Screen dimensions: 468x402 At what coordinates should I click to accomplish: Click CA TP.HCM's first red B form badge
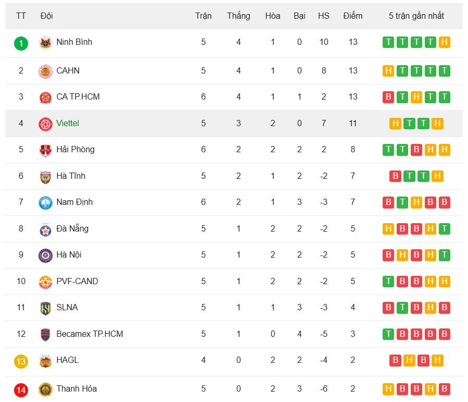tap(388, 97)
